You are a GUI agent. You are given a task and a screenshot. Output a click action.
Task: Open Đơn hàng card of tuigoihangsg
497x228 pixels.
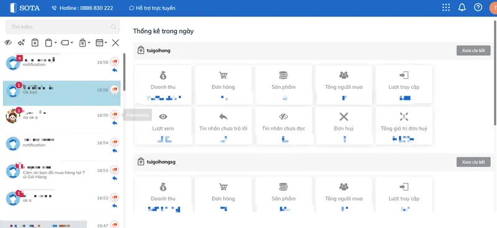tap(224, 194)
